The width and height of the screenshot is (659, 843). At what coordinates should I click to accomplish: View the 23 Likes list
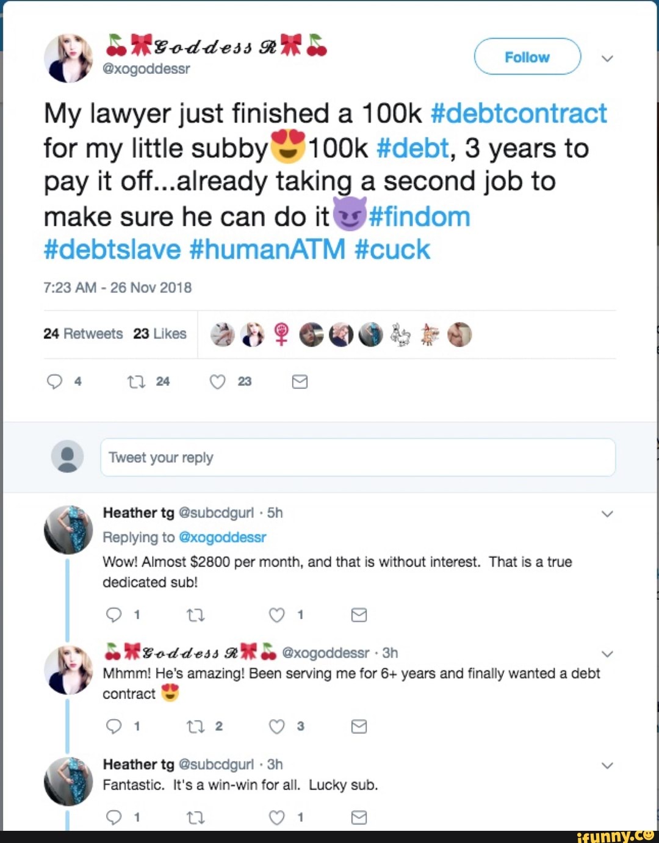click(x=160, y=334)
